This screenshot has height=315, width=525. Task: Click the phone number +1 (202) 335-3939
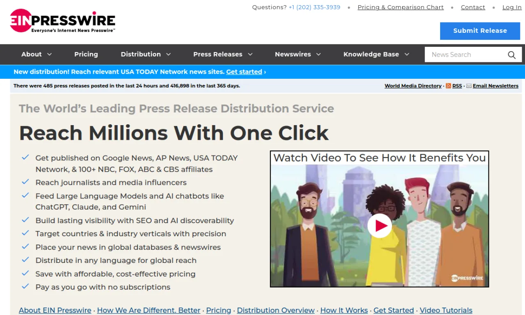(315, 7)
